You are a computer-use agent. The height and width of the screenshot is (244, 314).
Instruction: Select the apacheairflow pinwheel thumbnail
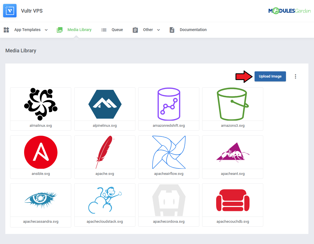point(169,152)
